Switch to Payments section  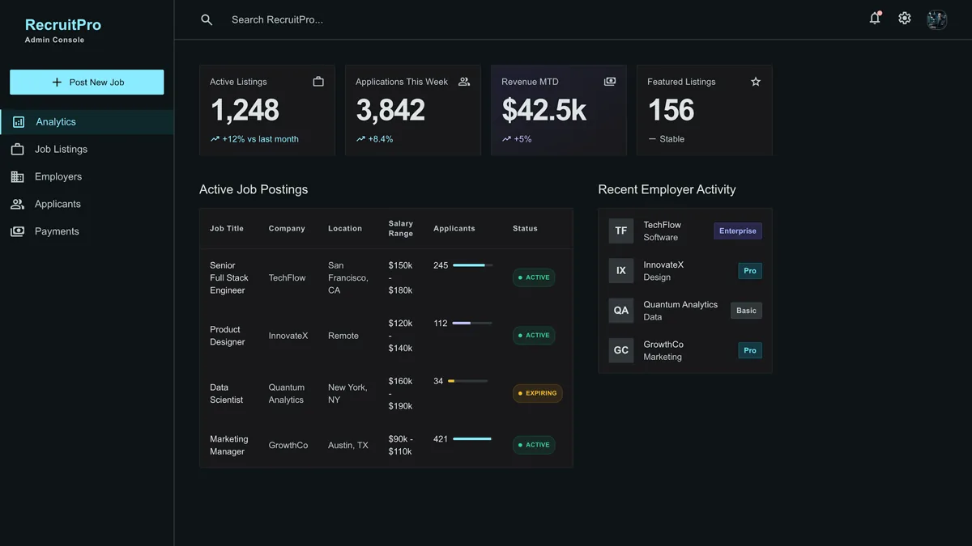click(x=87, y=231)
